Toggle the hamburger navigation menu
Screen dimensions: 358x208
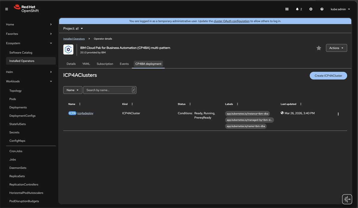[x=7, y=9]
